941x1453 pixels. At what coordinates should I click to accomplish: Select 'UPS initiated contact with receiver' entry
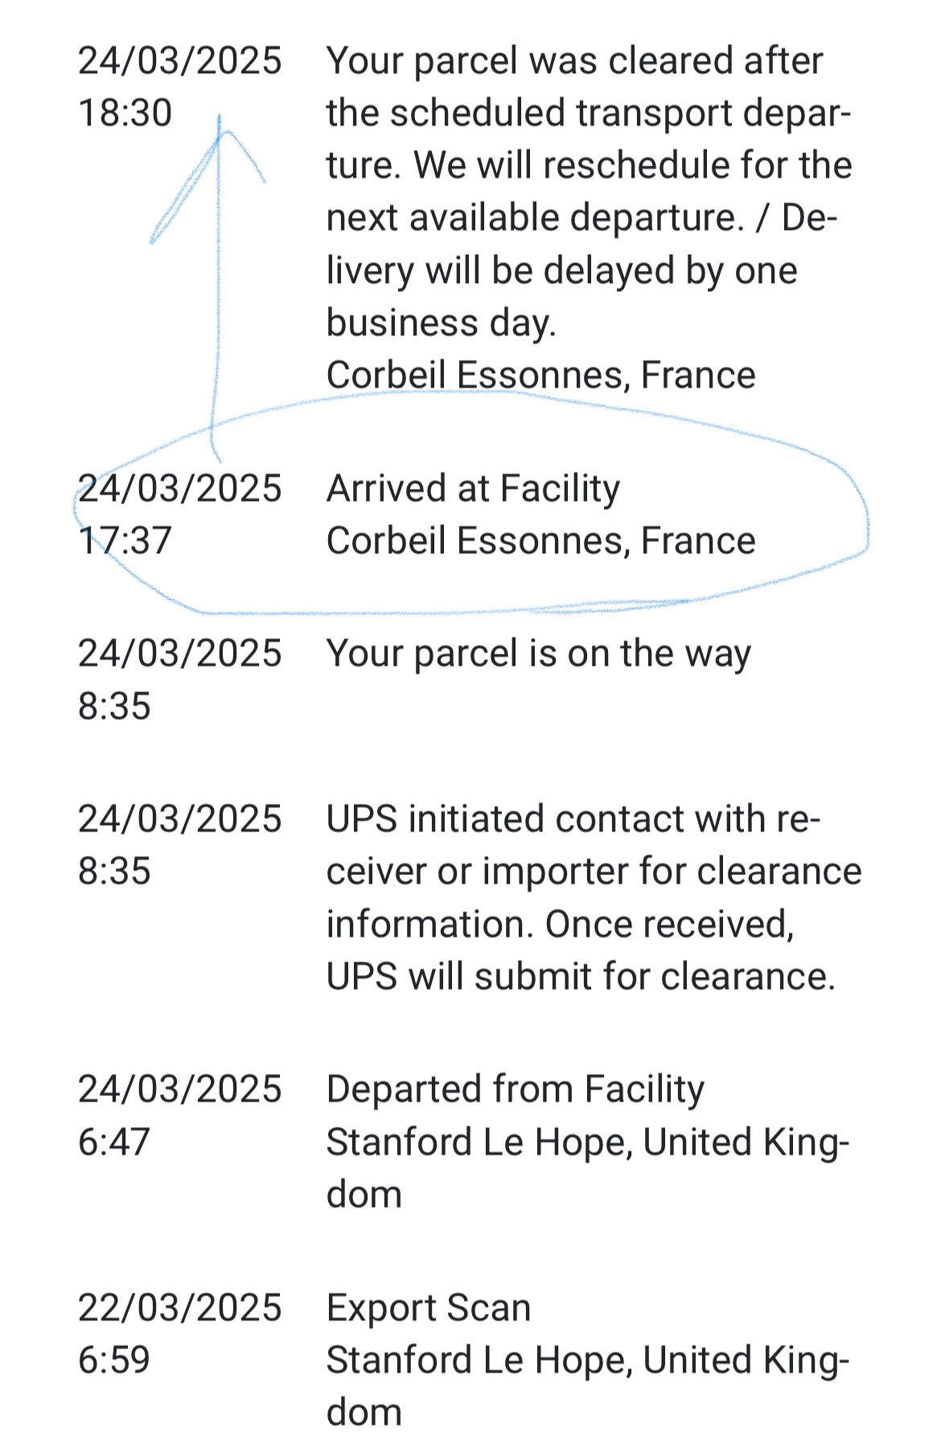[x=594, y=897]
